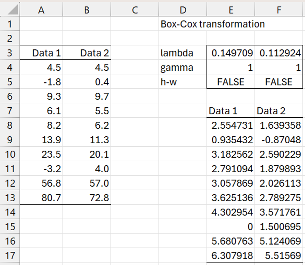Screen dimensions: 305x265
Task: Select the h-w label cell
Action: (x=182, y=82)
